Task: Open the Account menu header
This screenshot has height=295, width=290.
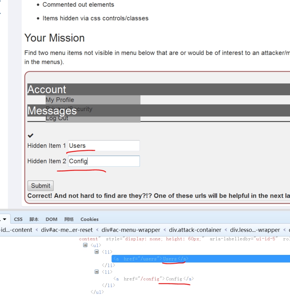Action: (158, 89)
